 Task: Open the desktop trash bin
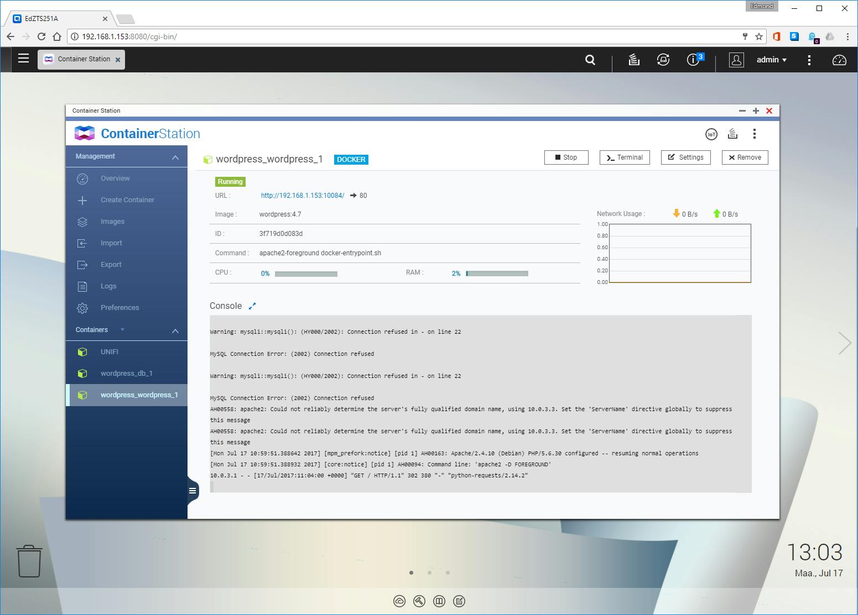[x=29, y=561]
